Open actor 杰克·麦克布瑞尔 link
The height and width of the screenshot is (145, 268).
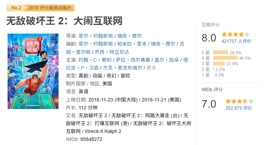point(123,68)
